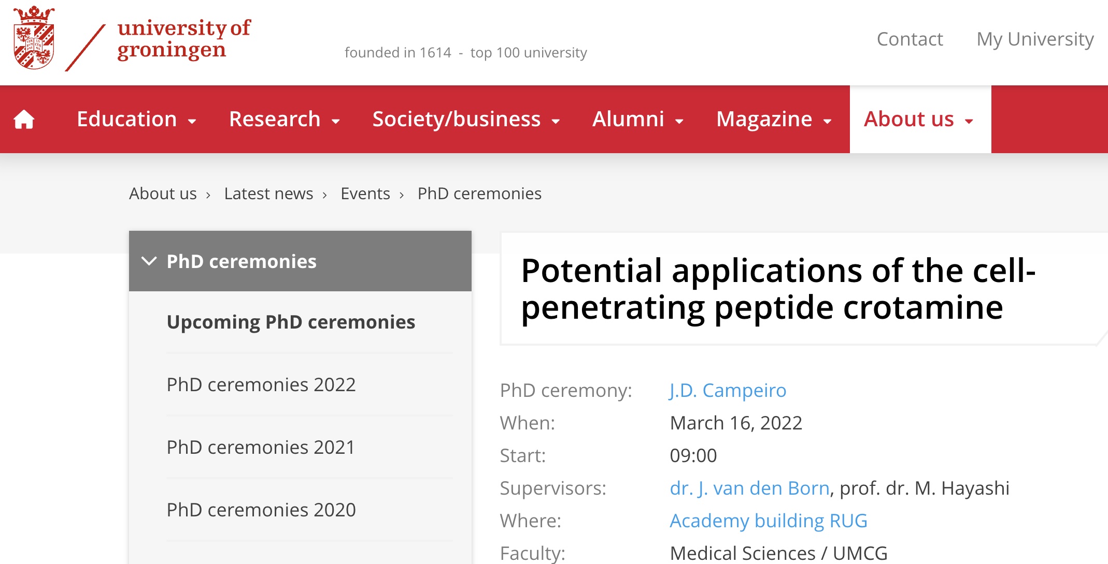The width and height of the screenshot is (1108, 564).
Task: Expand the Education dropdown menu
Action: pyautogui.click(x=136, y=119)
